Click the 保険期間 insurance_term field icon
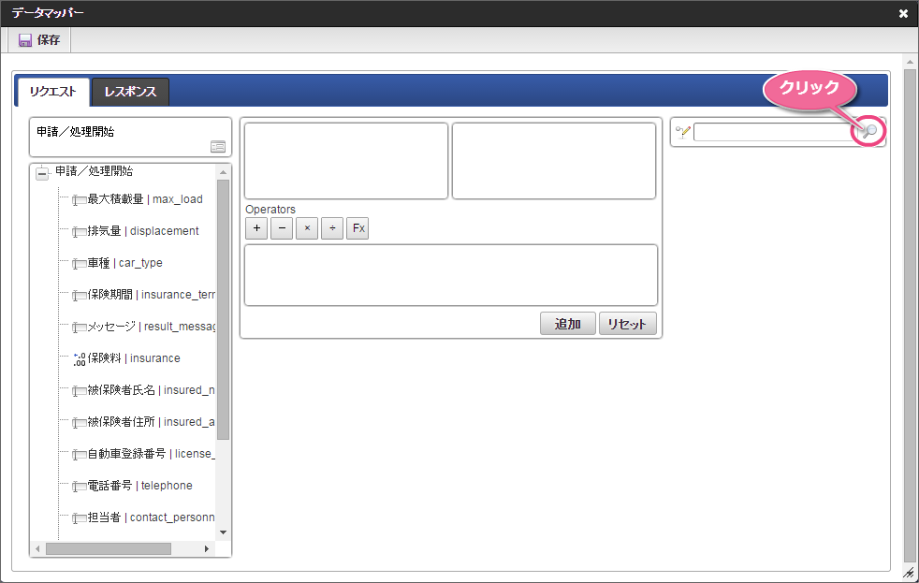The image size is (919, 583). tap(80, 296)
